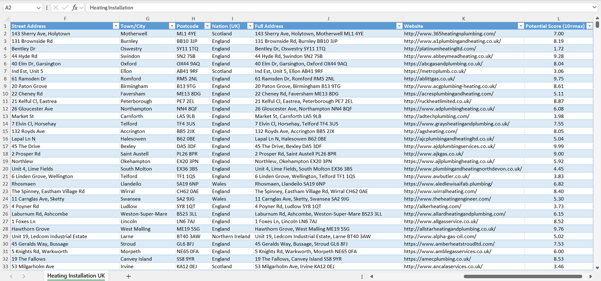Open the sheet list ellipsis menu at bottom
Screen dimensions: 601x281
[361, 276]
